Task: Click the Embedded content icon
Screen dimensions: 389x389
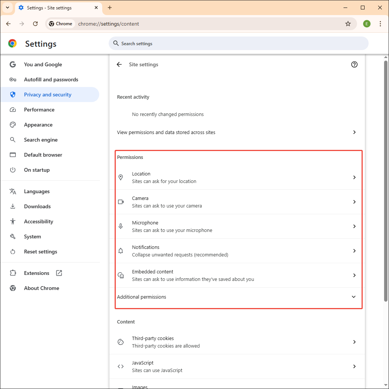Action: 121,275
